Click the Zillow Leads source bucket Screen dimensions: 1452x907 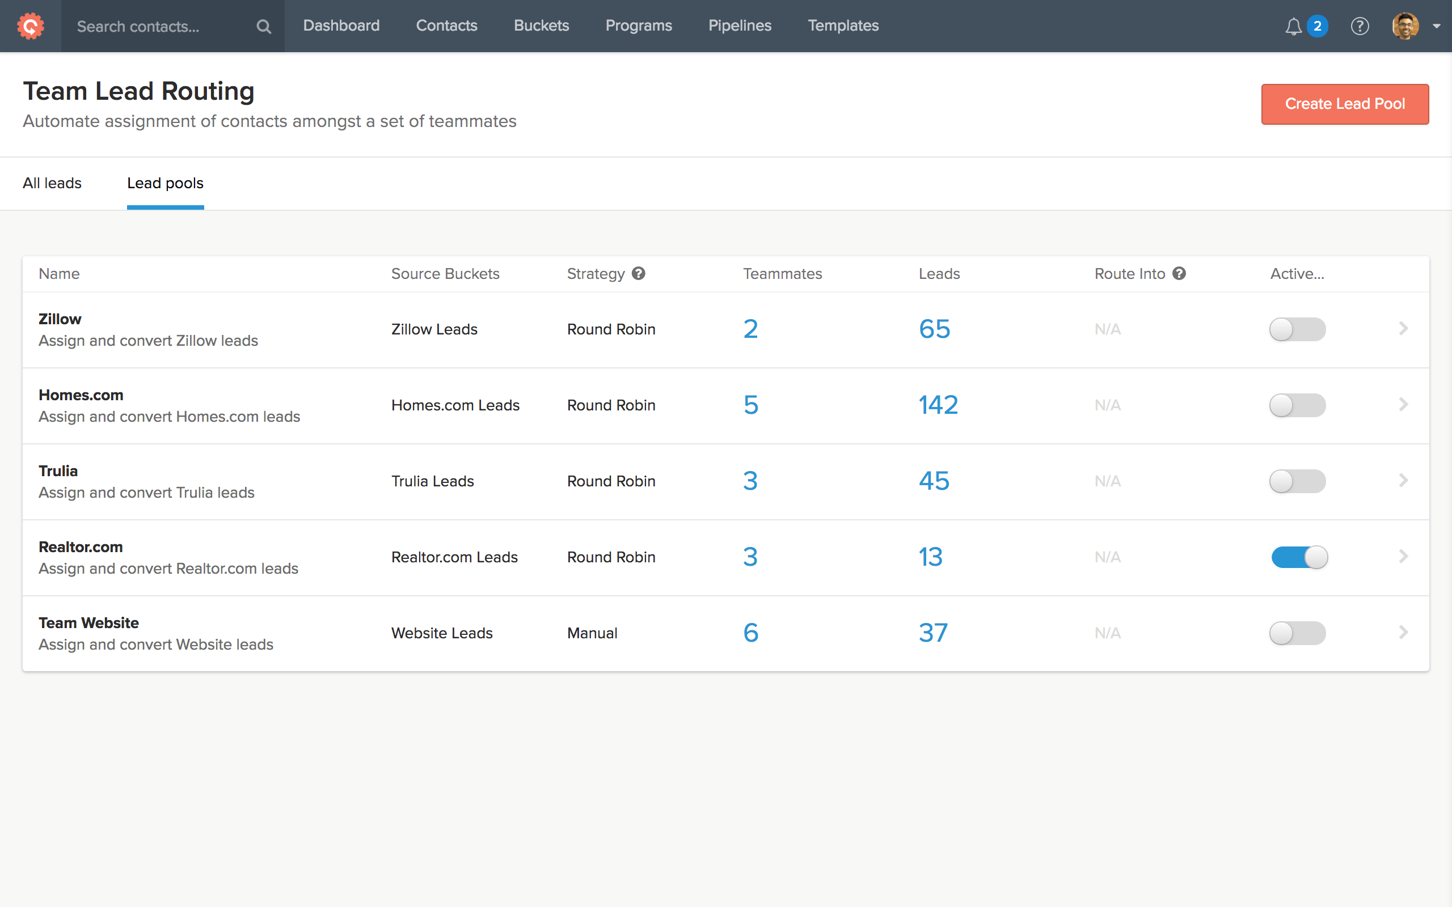(434, 329)
